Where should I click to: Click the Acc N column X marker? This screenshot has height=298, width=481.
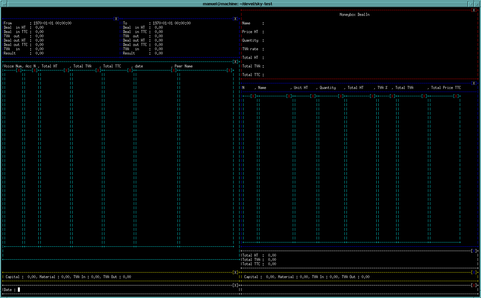pos(34,70)
